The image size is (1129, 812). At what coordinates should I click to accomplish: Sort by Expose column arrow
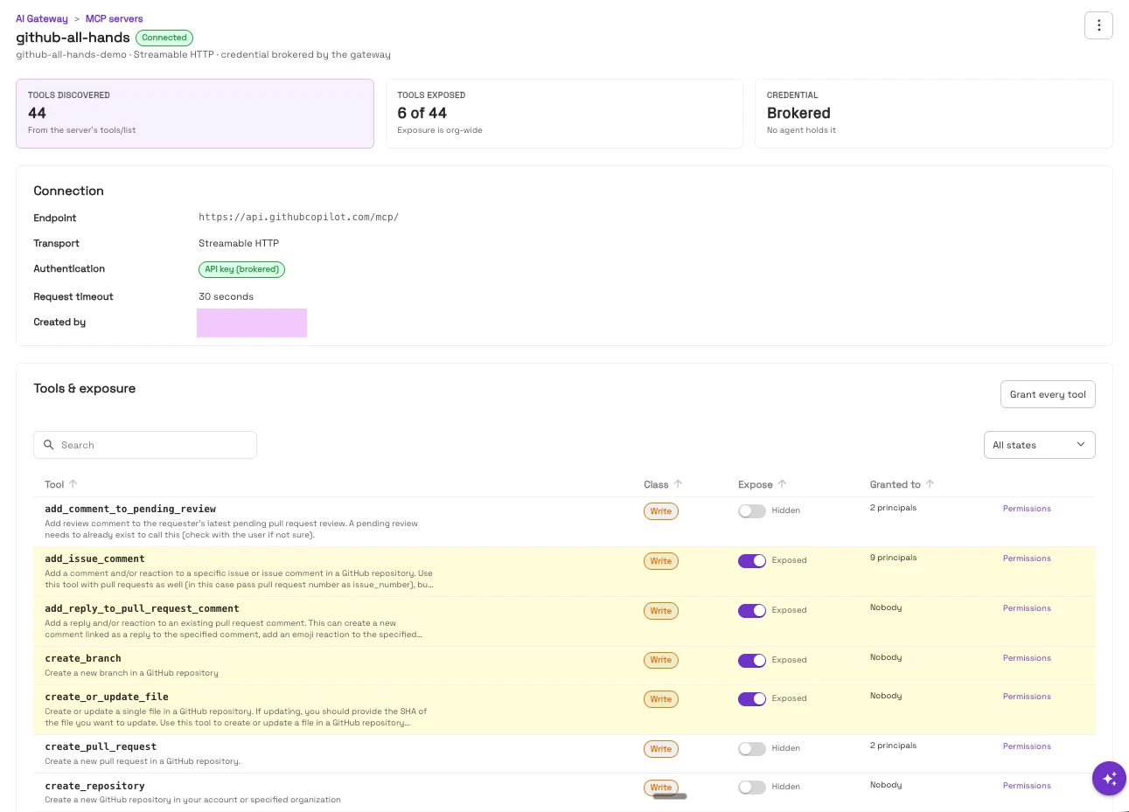(x=783, y=484)
